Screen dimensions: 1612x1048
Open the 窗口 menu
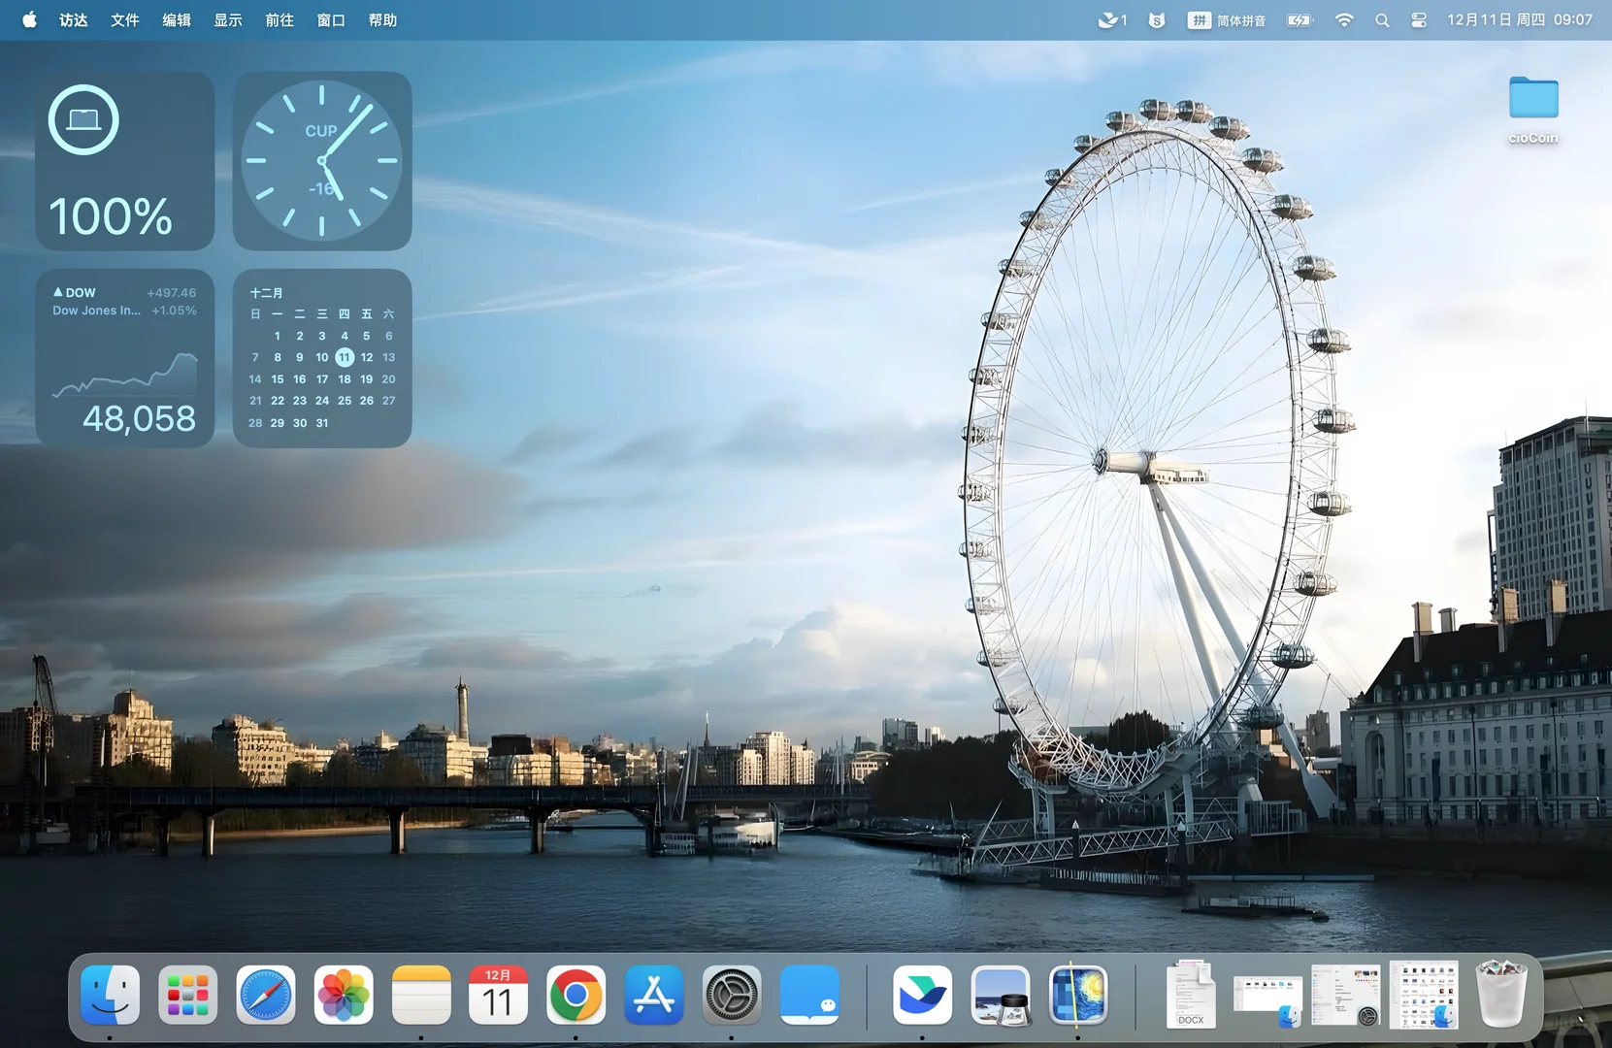pos(331,19)
